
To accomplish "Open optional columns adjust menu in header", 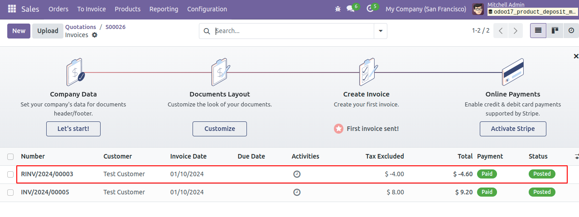I will coord(576,156).
